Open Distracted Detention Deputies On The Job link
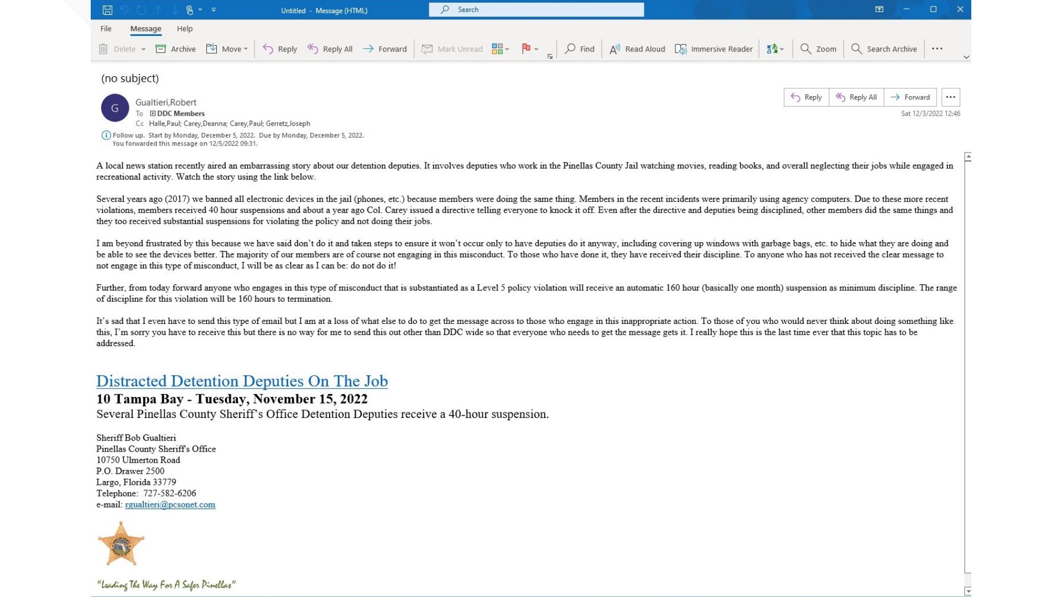 242,381
